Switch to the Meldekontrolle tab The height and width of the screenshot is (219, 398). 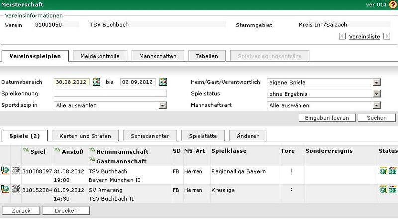pos(100,56)
